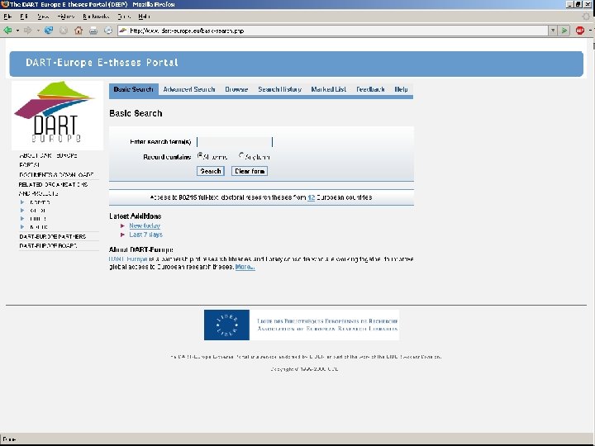Click the address bar URL field

334,31
